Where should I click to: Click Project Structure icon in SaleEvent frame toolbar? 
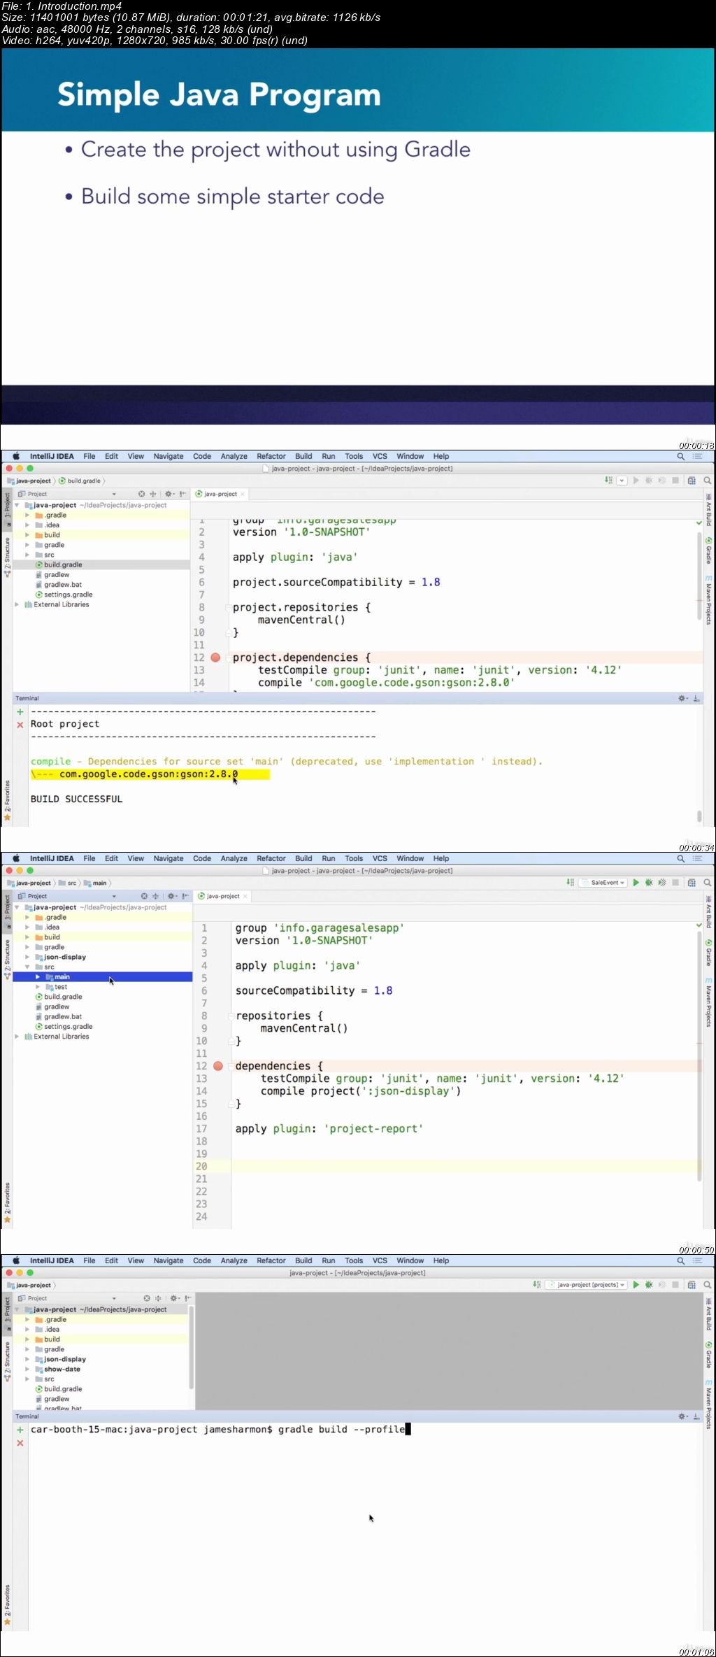tap(692, 883)
